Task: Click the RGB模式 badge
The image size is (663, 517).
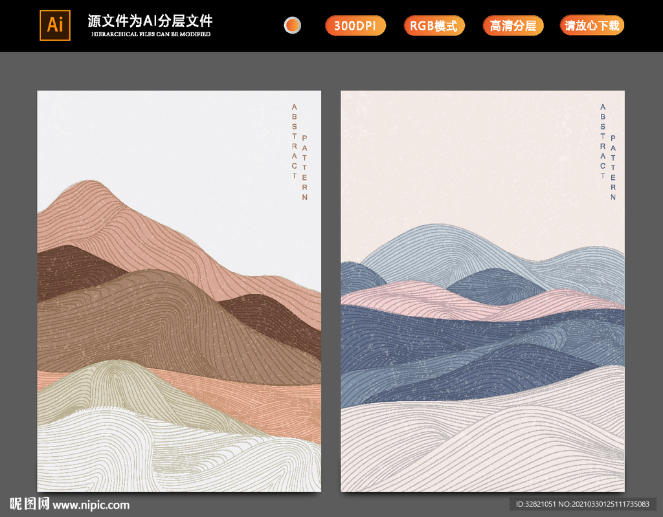Action: 434,26
